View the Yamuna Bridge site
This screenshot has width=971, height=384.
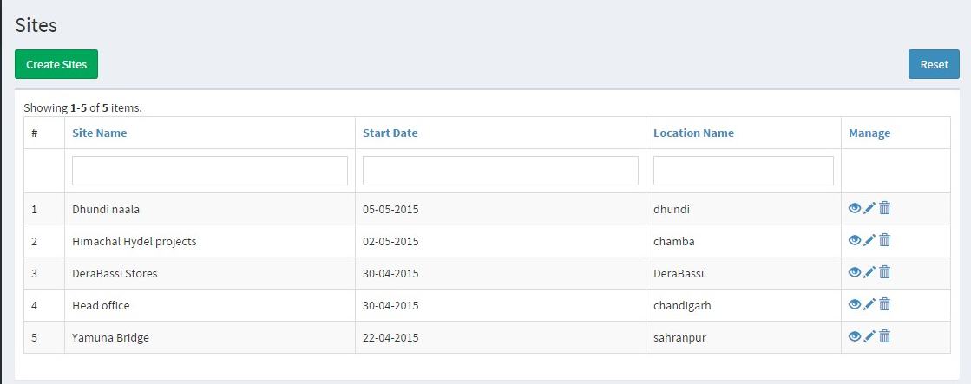click(x=855, y=336)
